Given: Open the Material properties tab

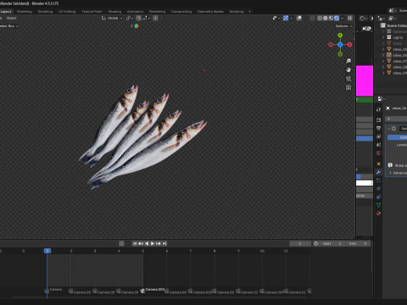Looking at the screenshot, I should (379, 213).
